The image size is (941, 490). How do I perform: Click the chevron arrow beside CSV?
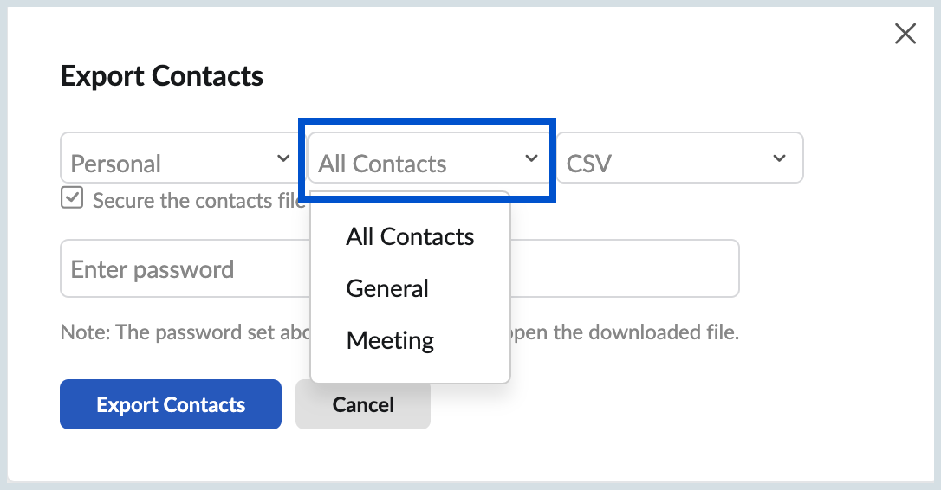click(779, 158)
